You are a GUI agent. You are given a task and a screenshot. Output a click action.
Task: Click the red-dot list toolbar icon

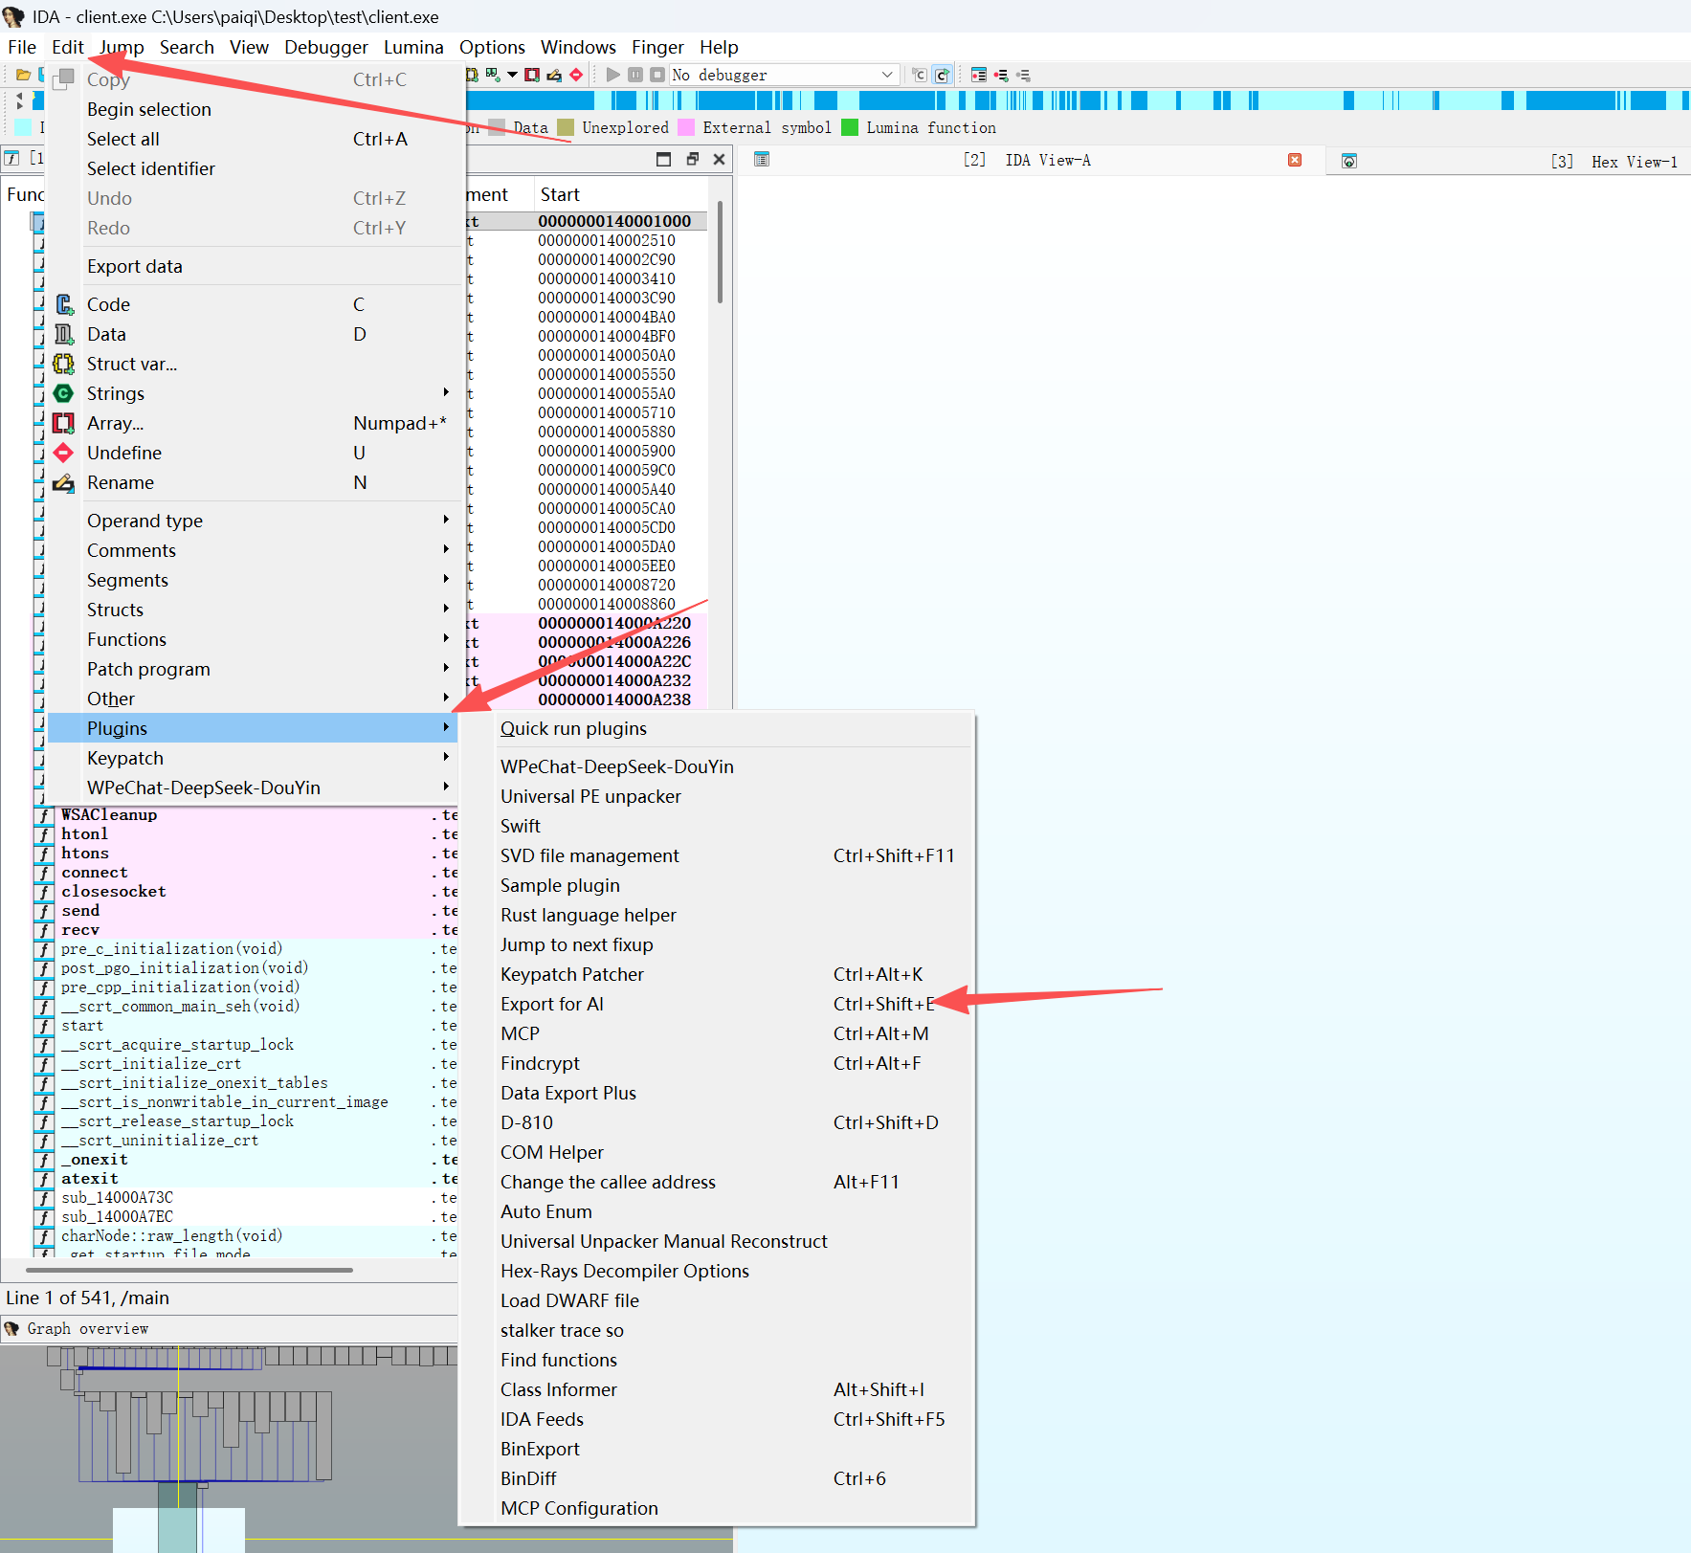979,75
